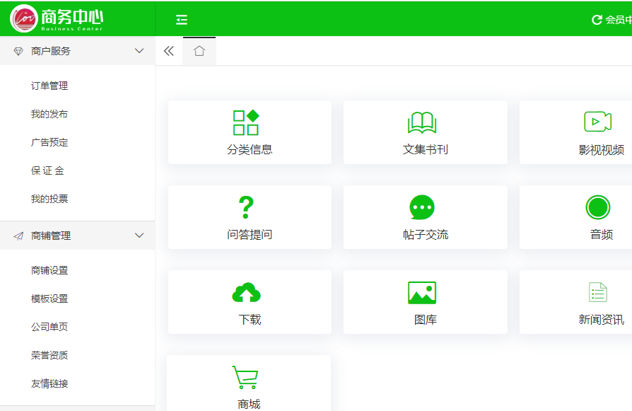Switch to the home tab
This screenshot has height=411, width=632.
[199, 50]
